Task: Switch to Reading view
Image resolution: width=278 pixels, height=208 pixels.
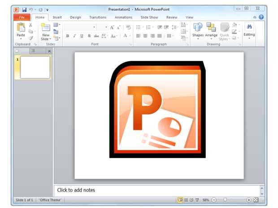Action: 191,200
